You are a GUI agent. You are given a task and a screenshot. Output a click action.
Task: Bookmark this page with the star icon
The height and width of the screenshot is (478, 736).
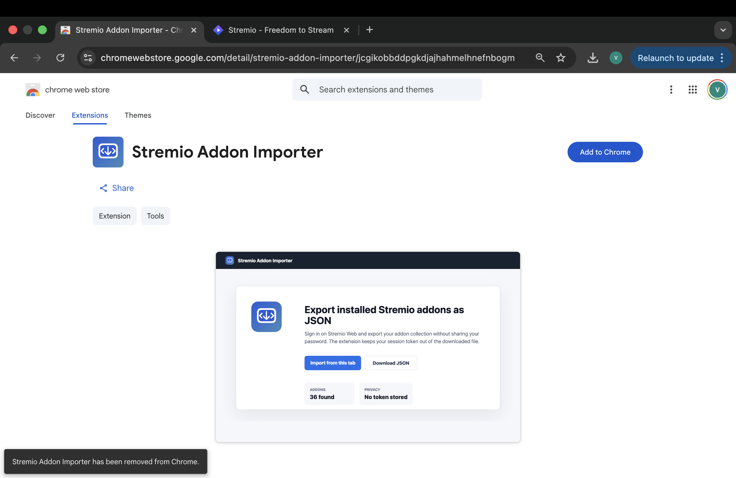click(x=561, y=58)
